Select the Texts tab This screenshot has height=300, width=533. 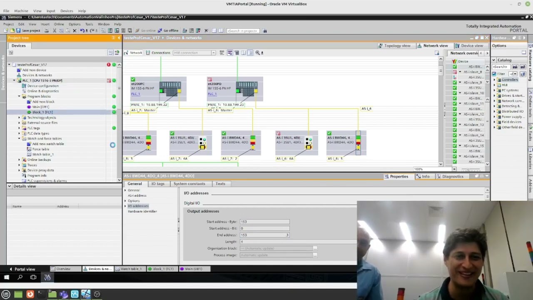click(220, 184)
